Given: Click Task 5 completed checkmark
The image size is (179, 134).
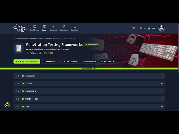Looking at the screenshot, I should [23, 107].
